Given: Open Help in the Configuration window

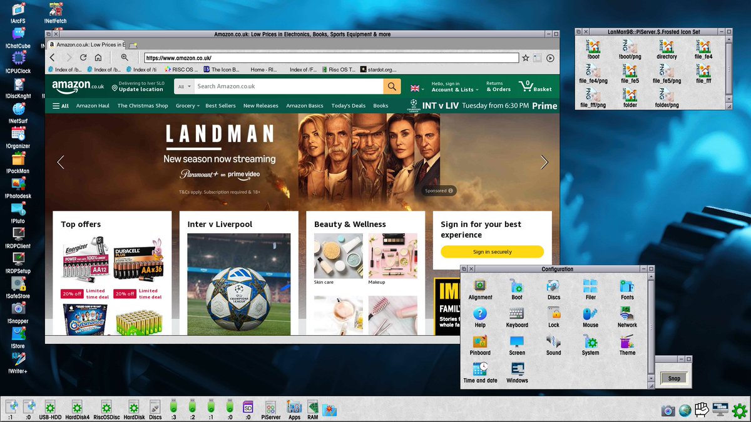Looking at the screenshot, I should click(x=480, y=317).
